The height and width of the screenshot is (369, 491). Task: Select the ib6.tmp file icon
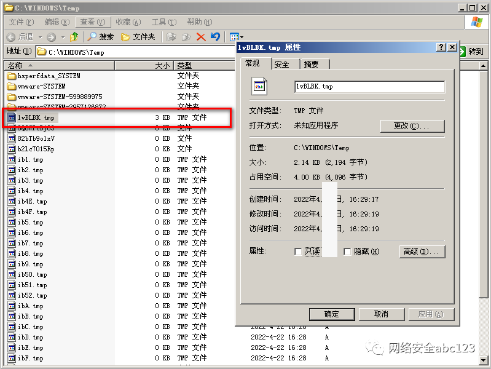point(12,232)
